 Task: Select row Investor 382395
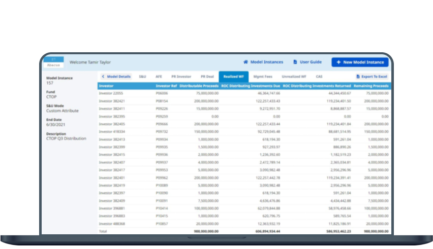pyautogui.click(x=244, y=117)
